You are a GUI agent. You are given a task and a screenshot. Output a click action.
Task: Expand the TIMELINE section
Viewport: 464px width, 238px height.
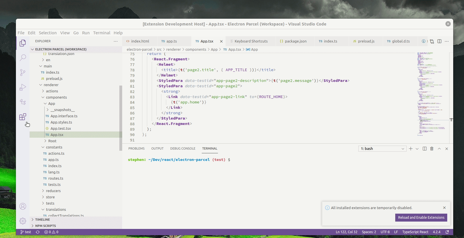point(76,220)
